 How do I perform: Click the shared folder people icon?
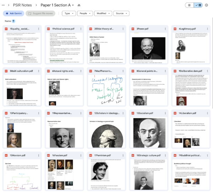79,5
